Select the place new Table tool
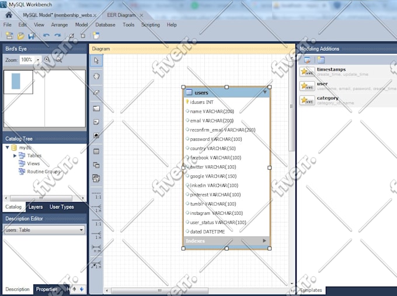The height and width of the screenshot is (296, 397). 96,151
